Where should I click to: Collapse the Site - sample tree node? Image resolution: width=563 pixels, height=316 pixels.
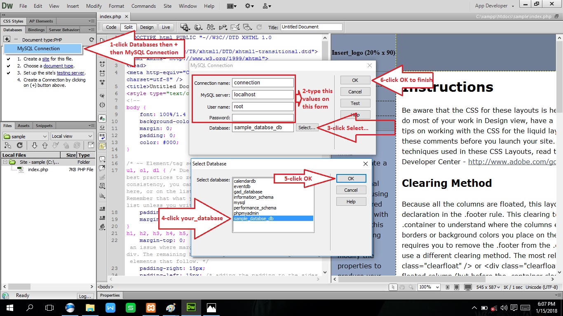click(6, 162)
